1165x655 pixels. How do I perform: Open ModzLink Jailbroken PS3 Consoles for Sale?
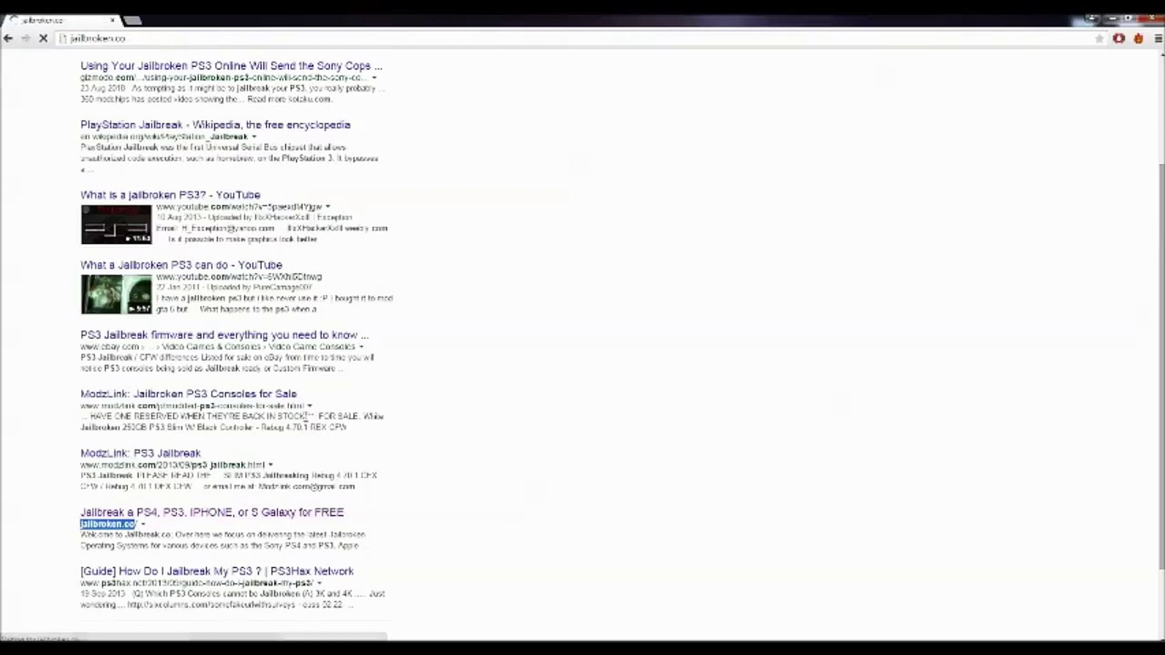point(188,394)
